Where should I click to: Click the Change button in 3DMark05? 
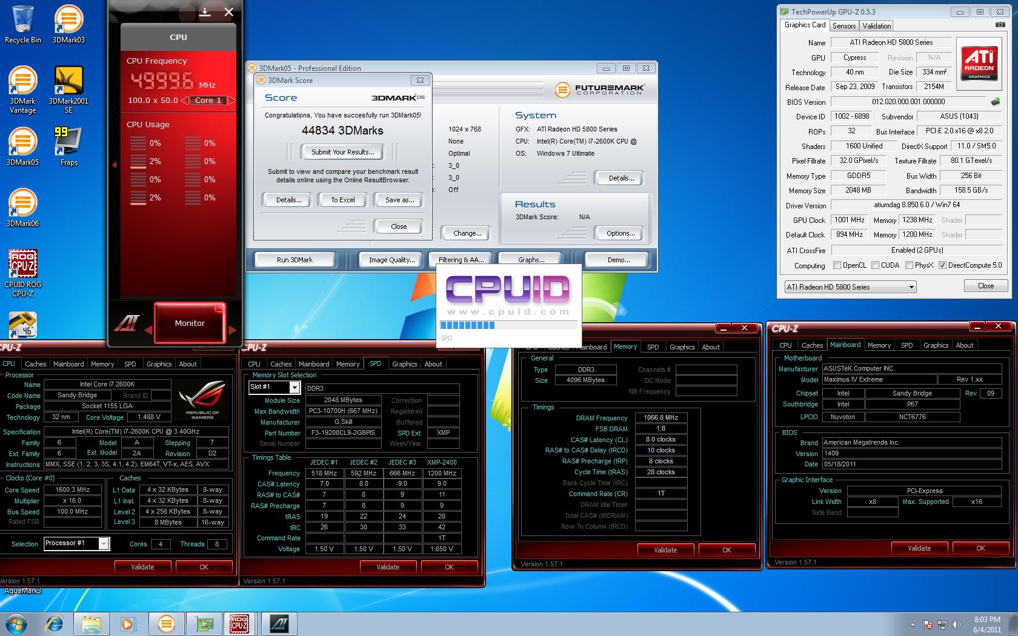tap(467, 233)
